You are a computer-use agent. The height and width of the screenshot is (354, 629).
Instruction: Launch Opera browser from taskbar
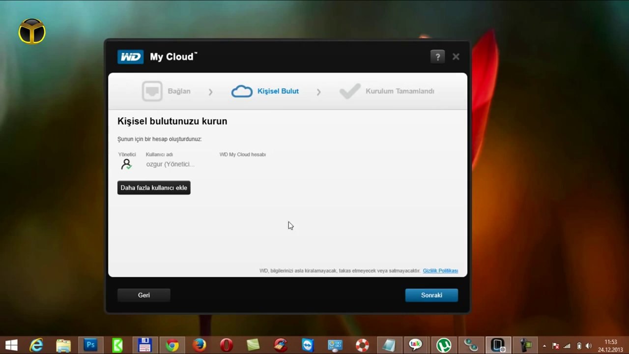click(x=226, y=345)
